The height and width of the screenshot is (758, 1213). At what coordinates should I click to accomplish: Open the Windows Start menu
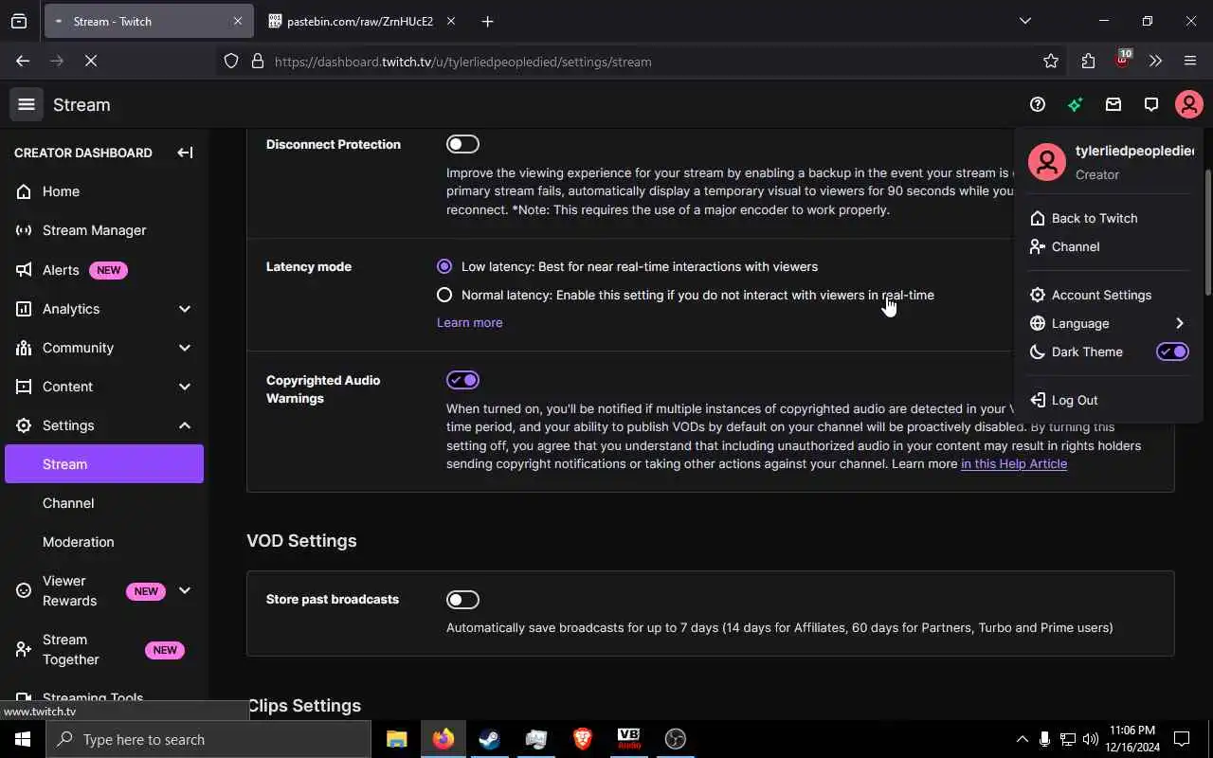pos(23,739)
